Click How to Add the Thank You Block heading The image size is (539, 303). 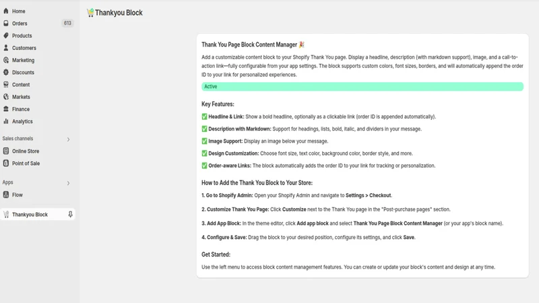(257, 182)
